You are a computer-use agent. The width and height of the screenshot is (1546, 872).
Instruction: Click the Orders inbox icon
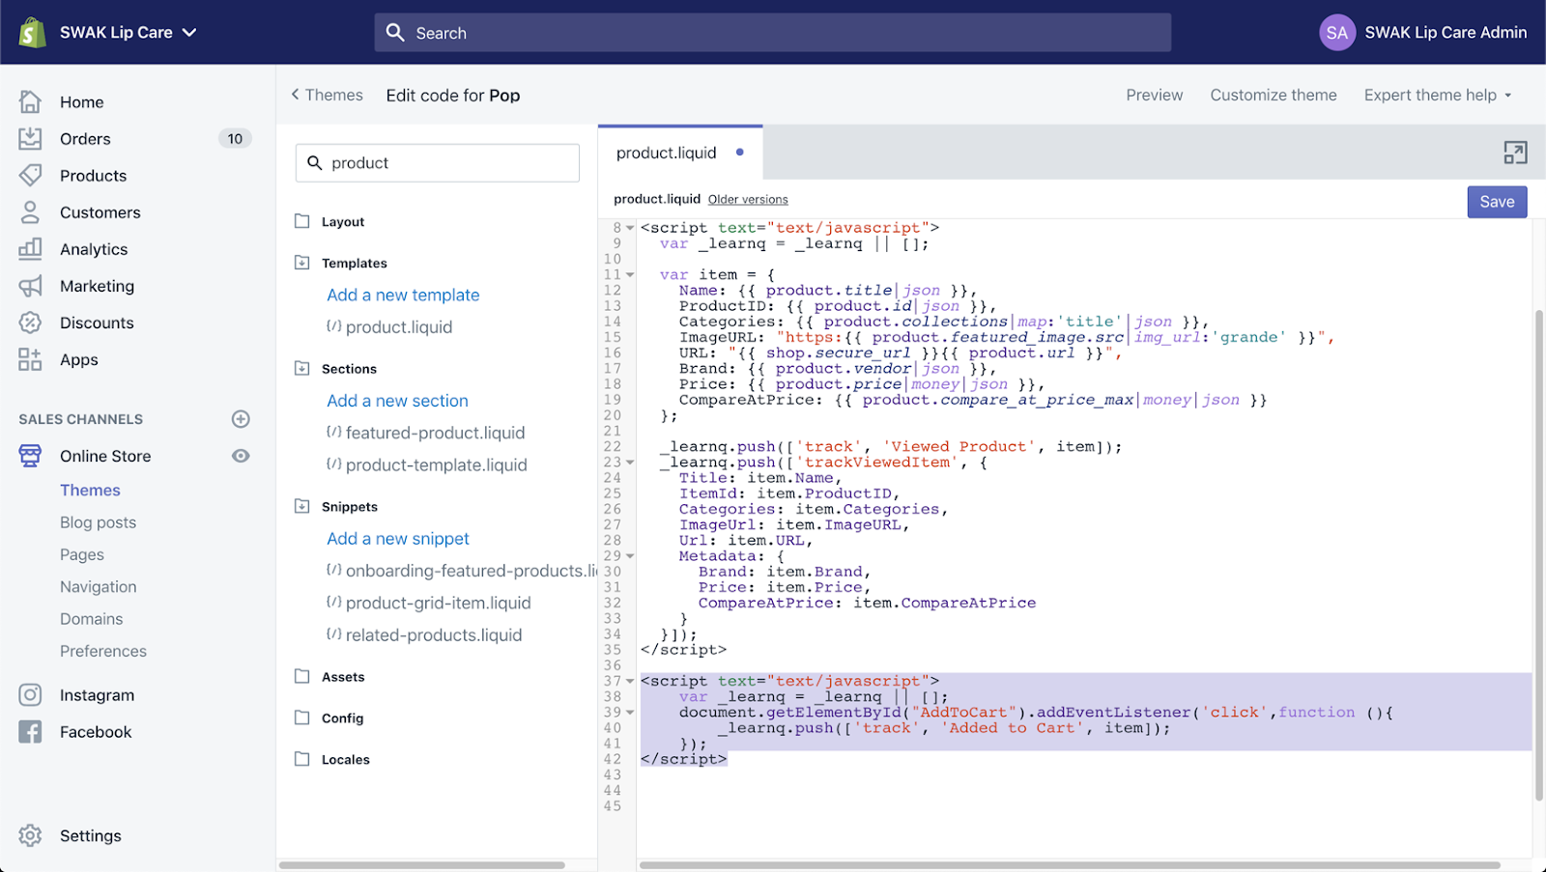(30, 139)
